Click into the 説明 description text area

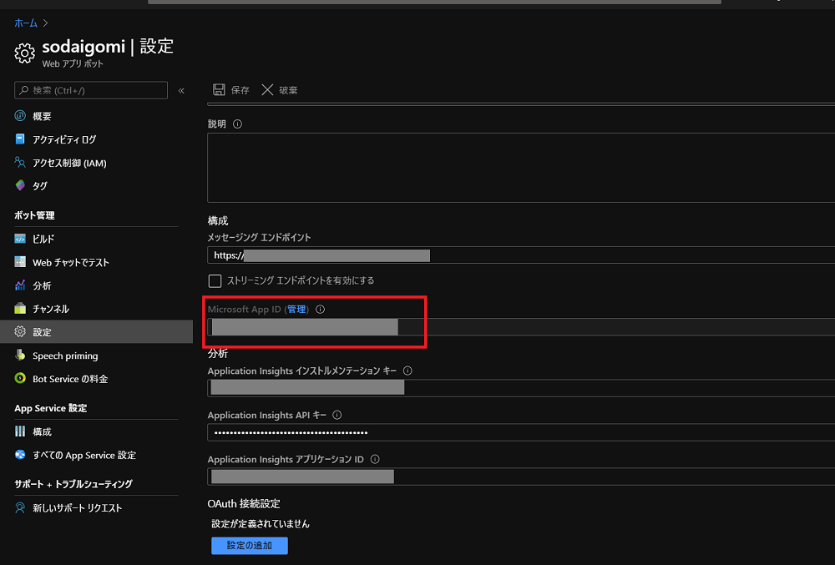521,168
